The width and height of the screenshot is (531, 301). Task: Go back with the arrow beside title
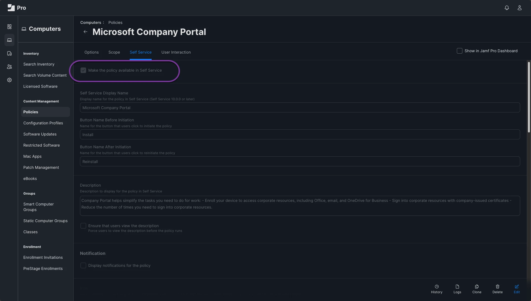tap(86, 32)
